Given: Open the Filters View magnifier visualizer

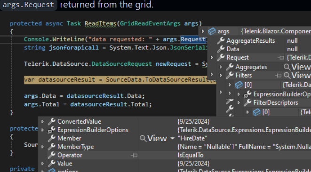Looking at the screenshot, I should (287, 75).
